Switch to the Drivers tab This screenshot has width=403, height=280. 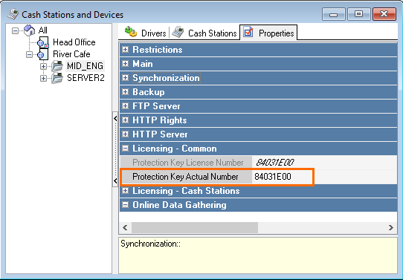pyautogui.click(x=146, y=33)
